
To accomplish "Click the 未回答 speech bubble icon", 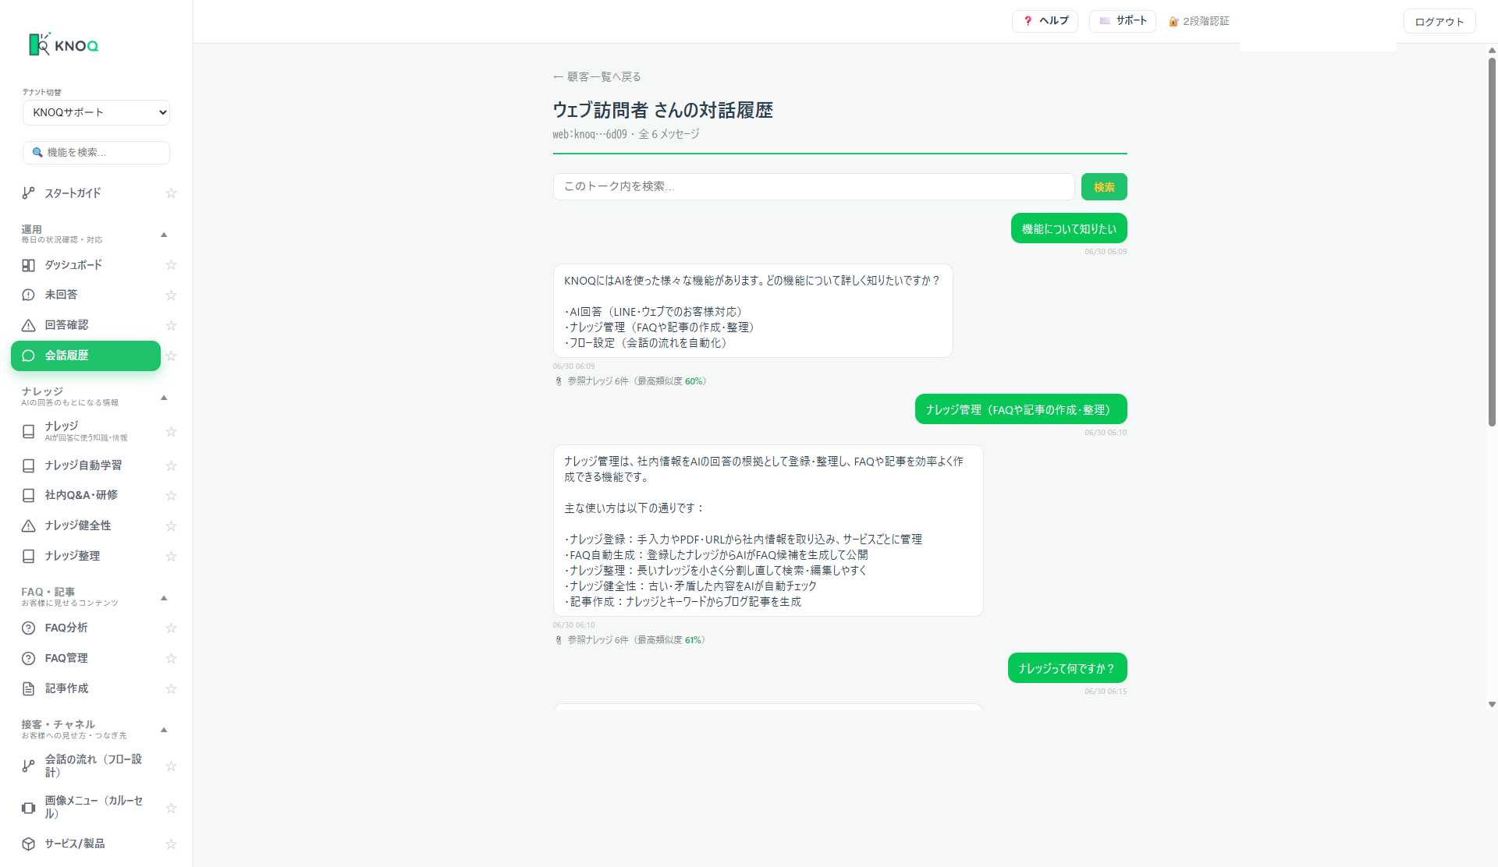I will (28, 295).
